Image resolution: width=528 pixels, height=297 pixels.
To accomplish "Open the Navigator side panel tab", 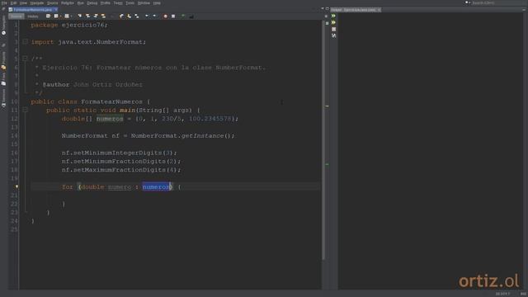I will click(3, 26).
